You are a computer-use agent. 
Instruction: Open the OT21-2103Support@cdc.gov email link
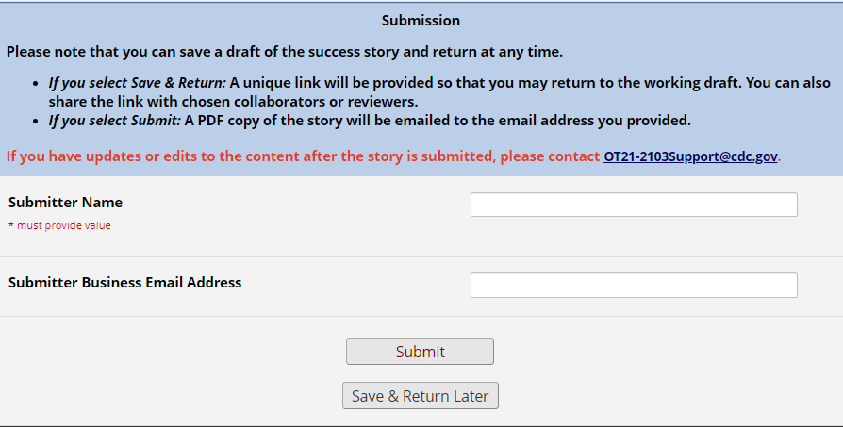click(690, 156)
